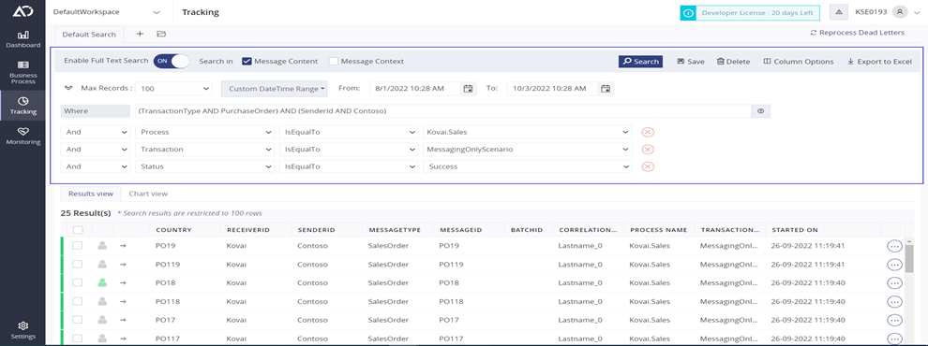
Task: Click the arrow icon on PO19 row
Action: (123, 246)
